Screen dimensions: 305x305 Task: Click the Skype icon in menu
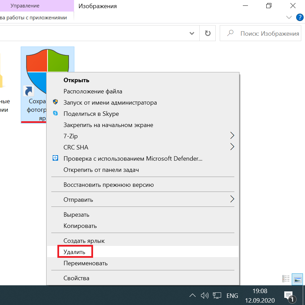pyautogui.click(x=55, y=113)
